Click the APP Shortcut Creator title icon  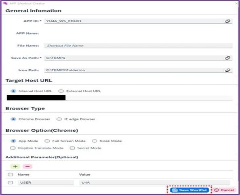tap(5, 3)
